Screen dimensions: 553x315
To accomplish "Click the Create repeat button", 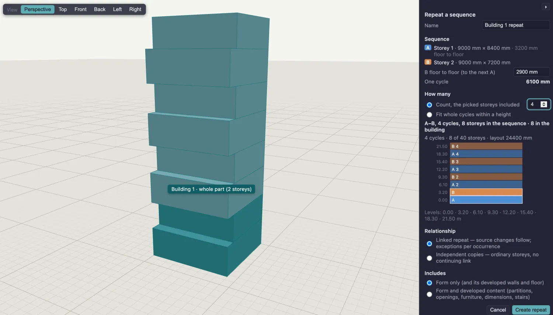I will [x=531, y=310].
